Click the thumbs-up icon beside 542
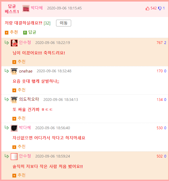169x181 pixels. coord(147,8)
